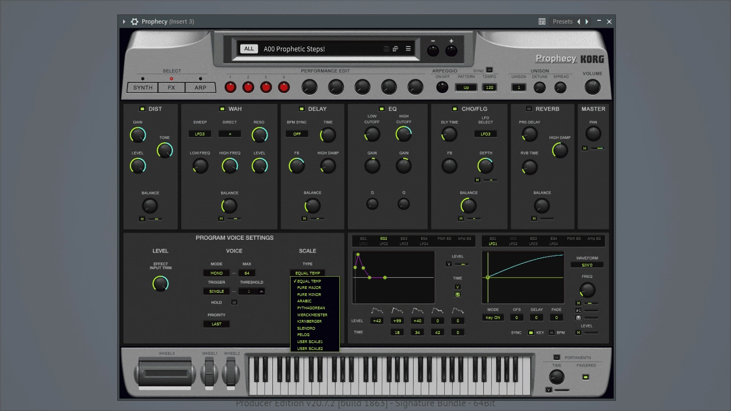
Task: Toggle the DELAY effect on/off
Action: (302, 109)
